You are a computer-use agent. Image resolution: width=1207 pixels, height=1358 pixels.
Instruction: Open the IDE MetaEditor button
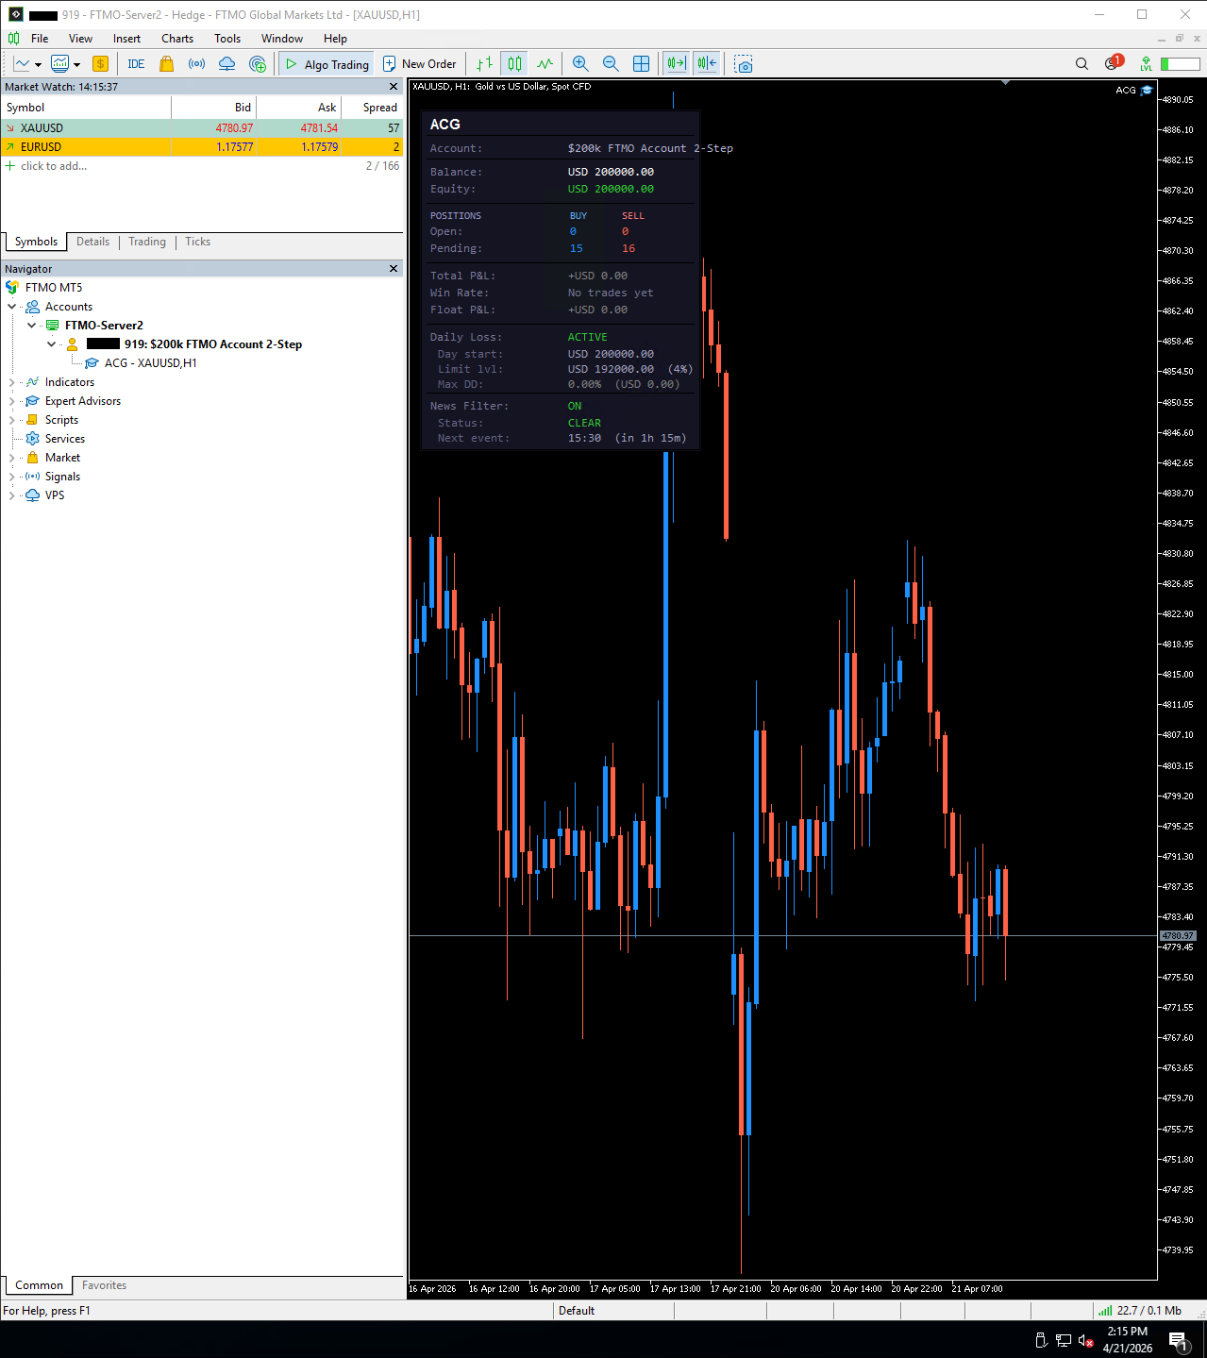(x=136, y=64)
